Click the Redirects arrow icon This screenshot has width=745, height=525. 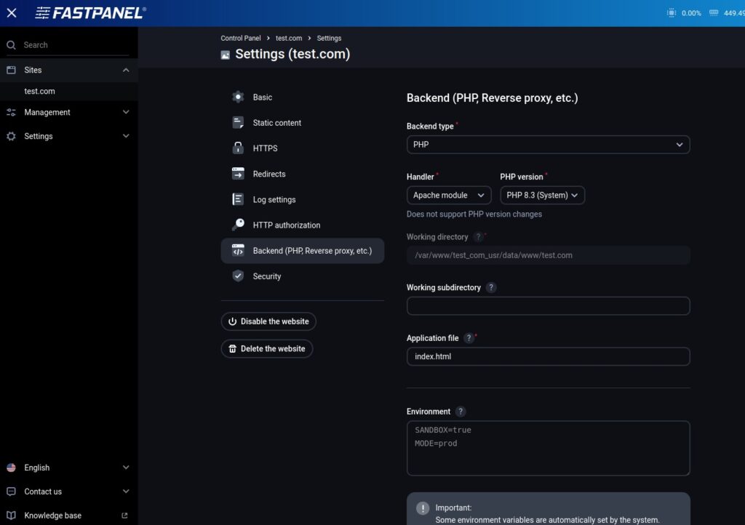238,174
